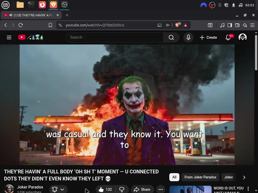Open YouTube guide hamburger menu

(9, 38)
